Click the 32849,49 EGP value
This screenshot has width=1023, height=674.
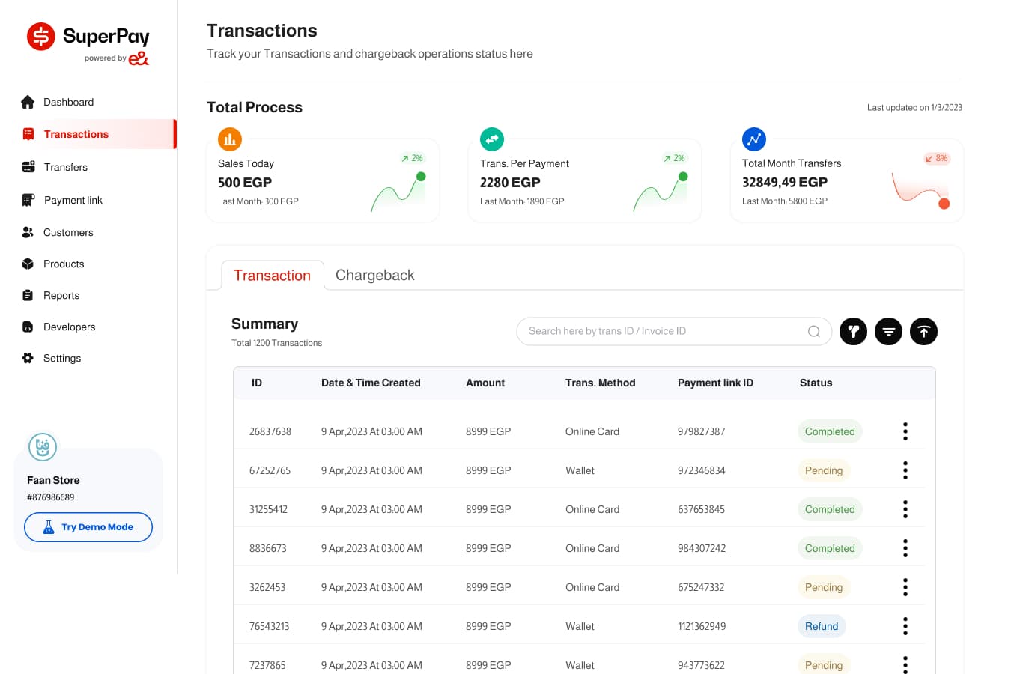coord(785,183)
